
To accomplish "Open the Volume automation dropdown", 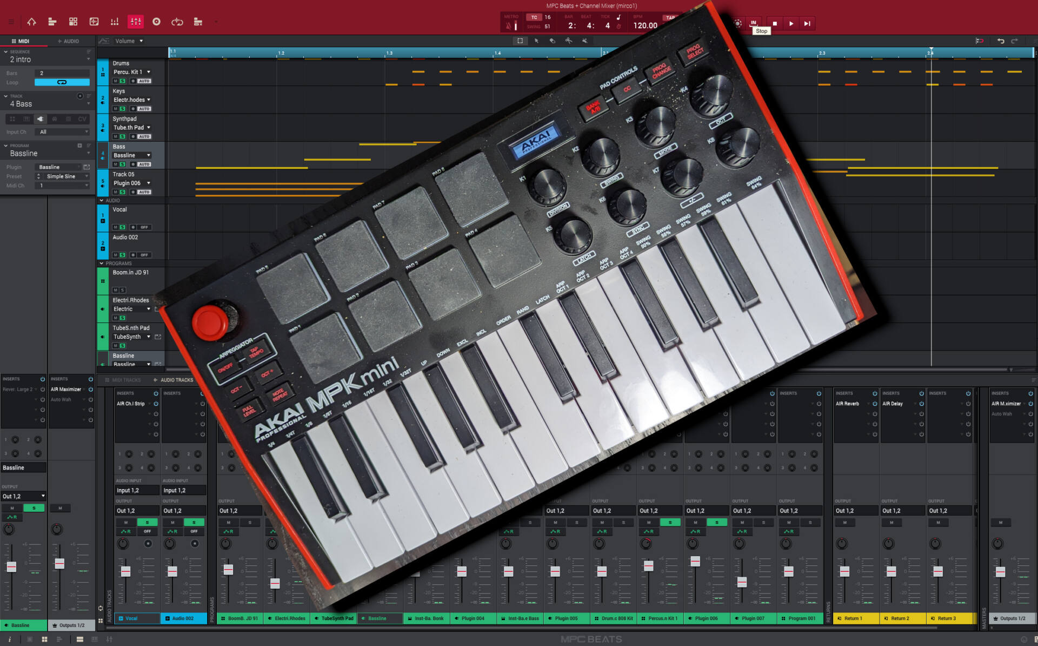I will [x=129, y=41].
